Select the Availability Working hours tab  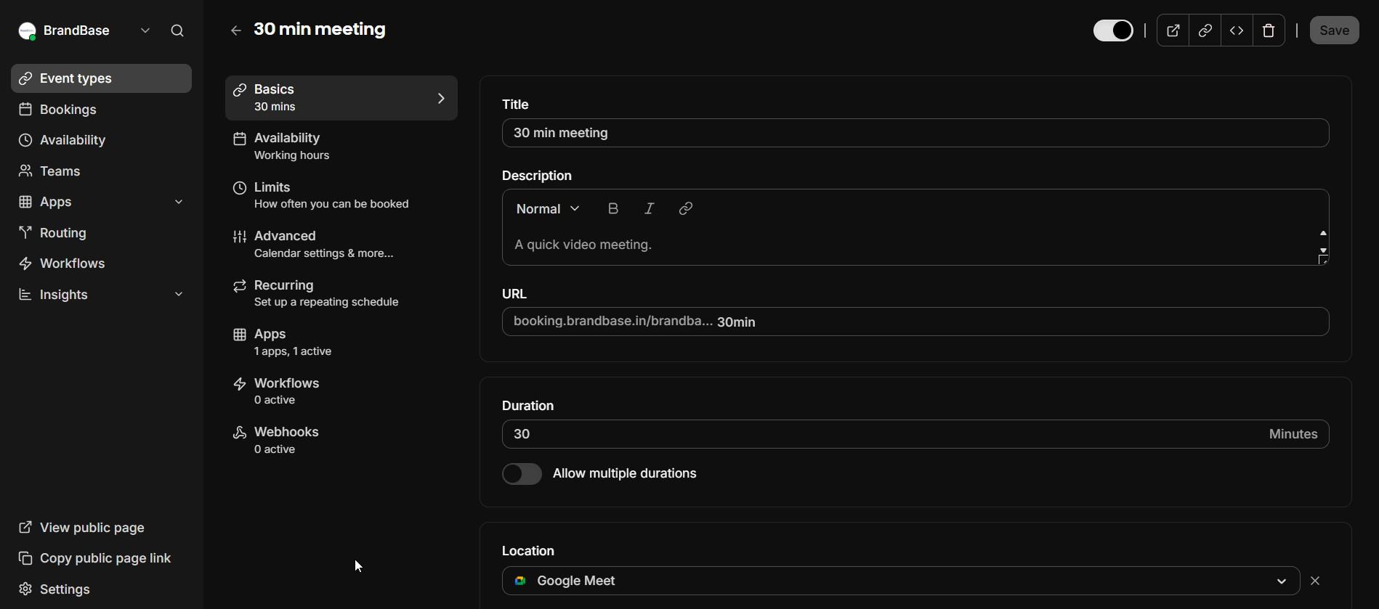coord(341,147)
